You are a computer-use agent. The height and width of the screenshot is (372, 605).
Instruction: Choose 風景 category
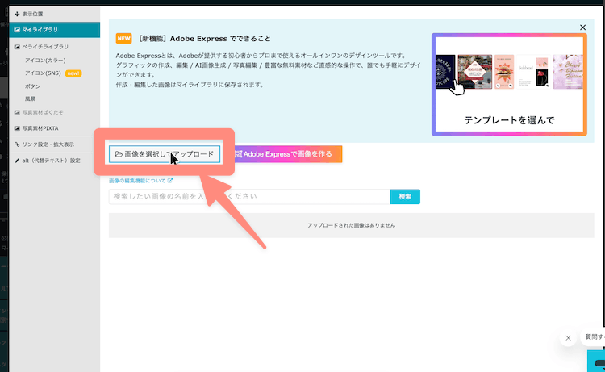[30, 98]
